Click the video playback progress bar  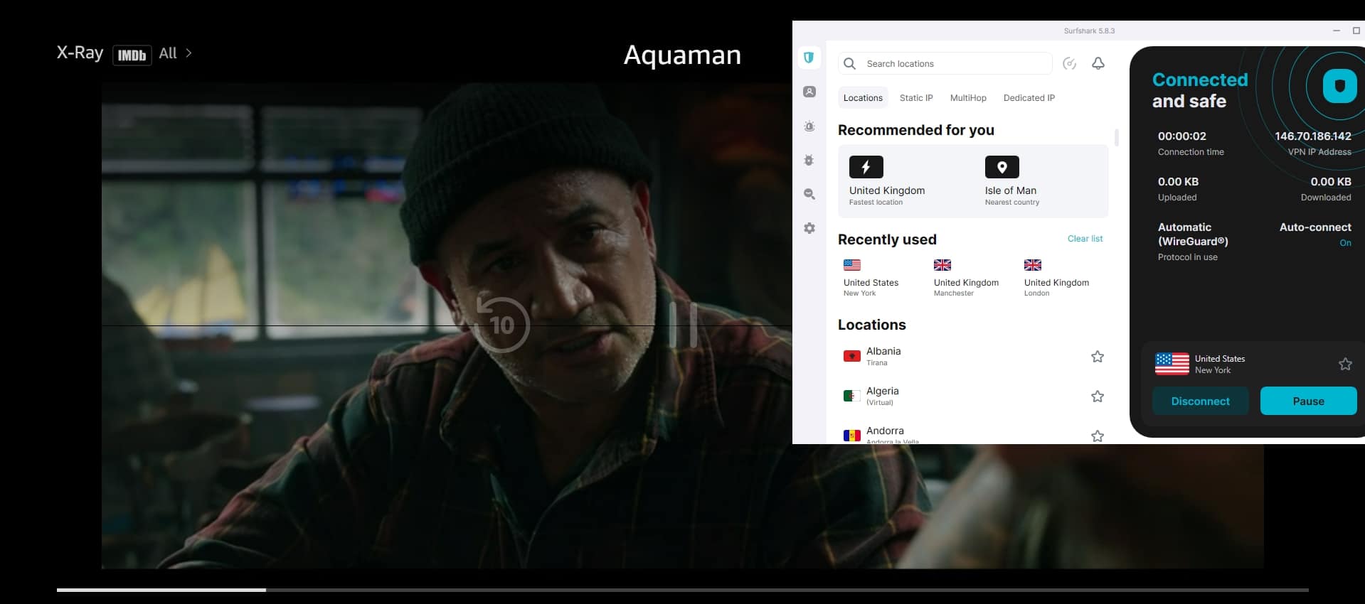point(683,590)
